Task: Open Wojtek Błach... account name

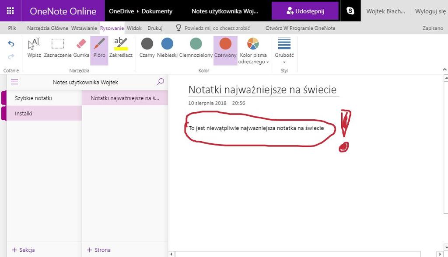Action: point(385,11)
